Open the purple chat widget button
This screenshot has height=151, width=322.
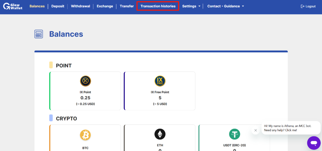coord(314,143)
